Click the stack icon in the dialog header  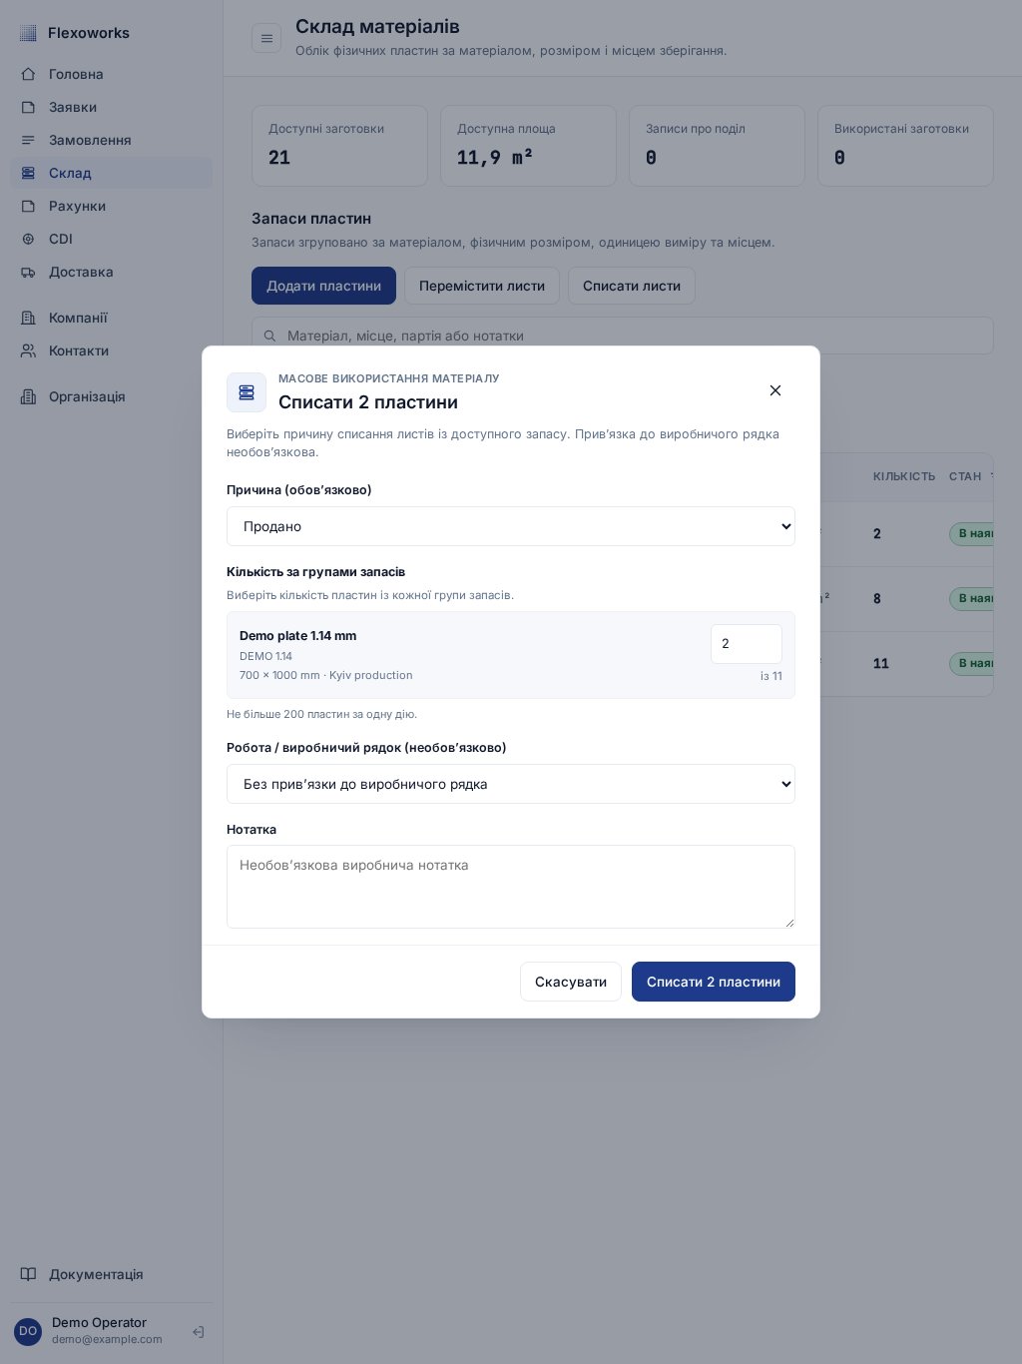click(x=247, y=392)
